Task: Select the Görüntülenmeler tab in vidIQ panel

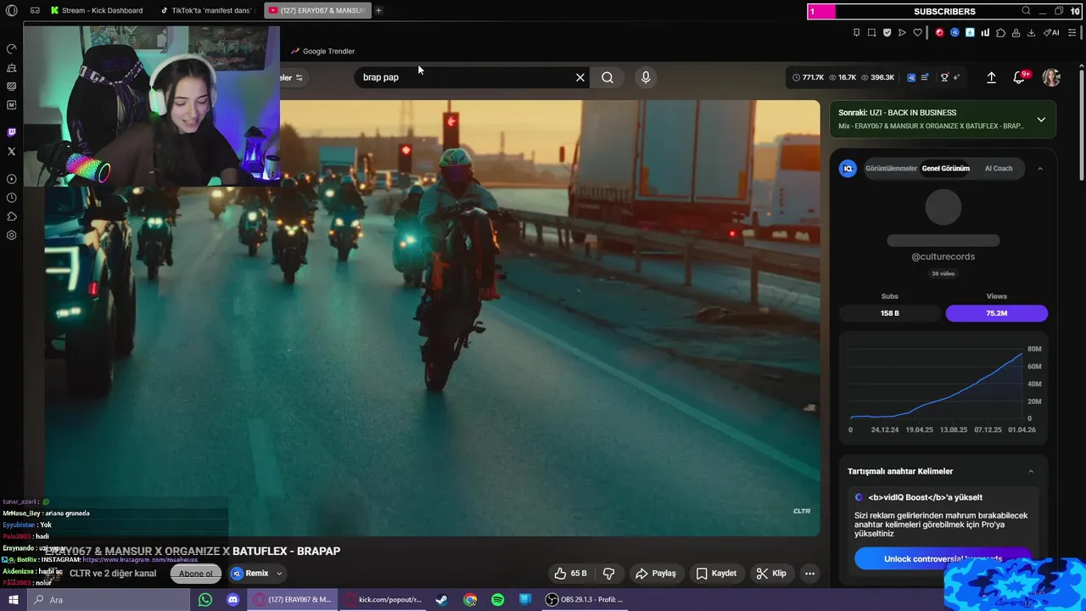Action: [x=891, y=169]
